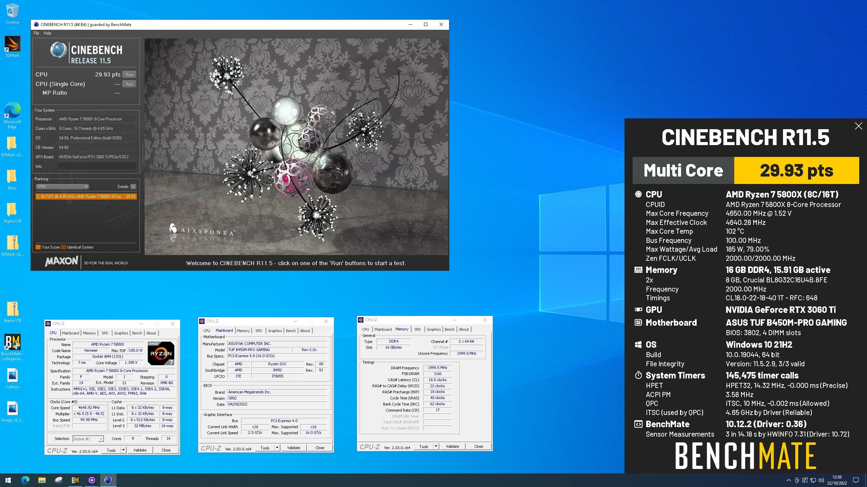Click the taskbar clock showing 12:30

coord(837,480)
